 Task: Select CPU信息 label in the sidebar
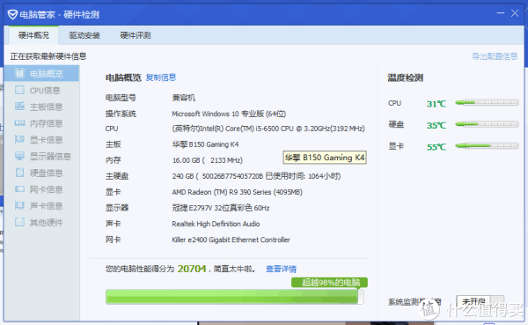coord(45,91)
